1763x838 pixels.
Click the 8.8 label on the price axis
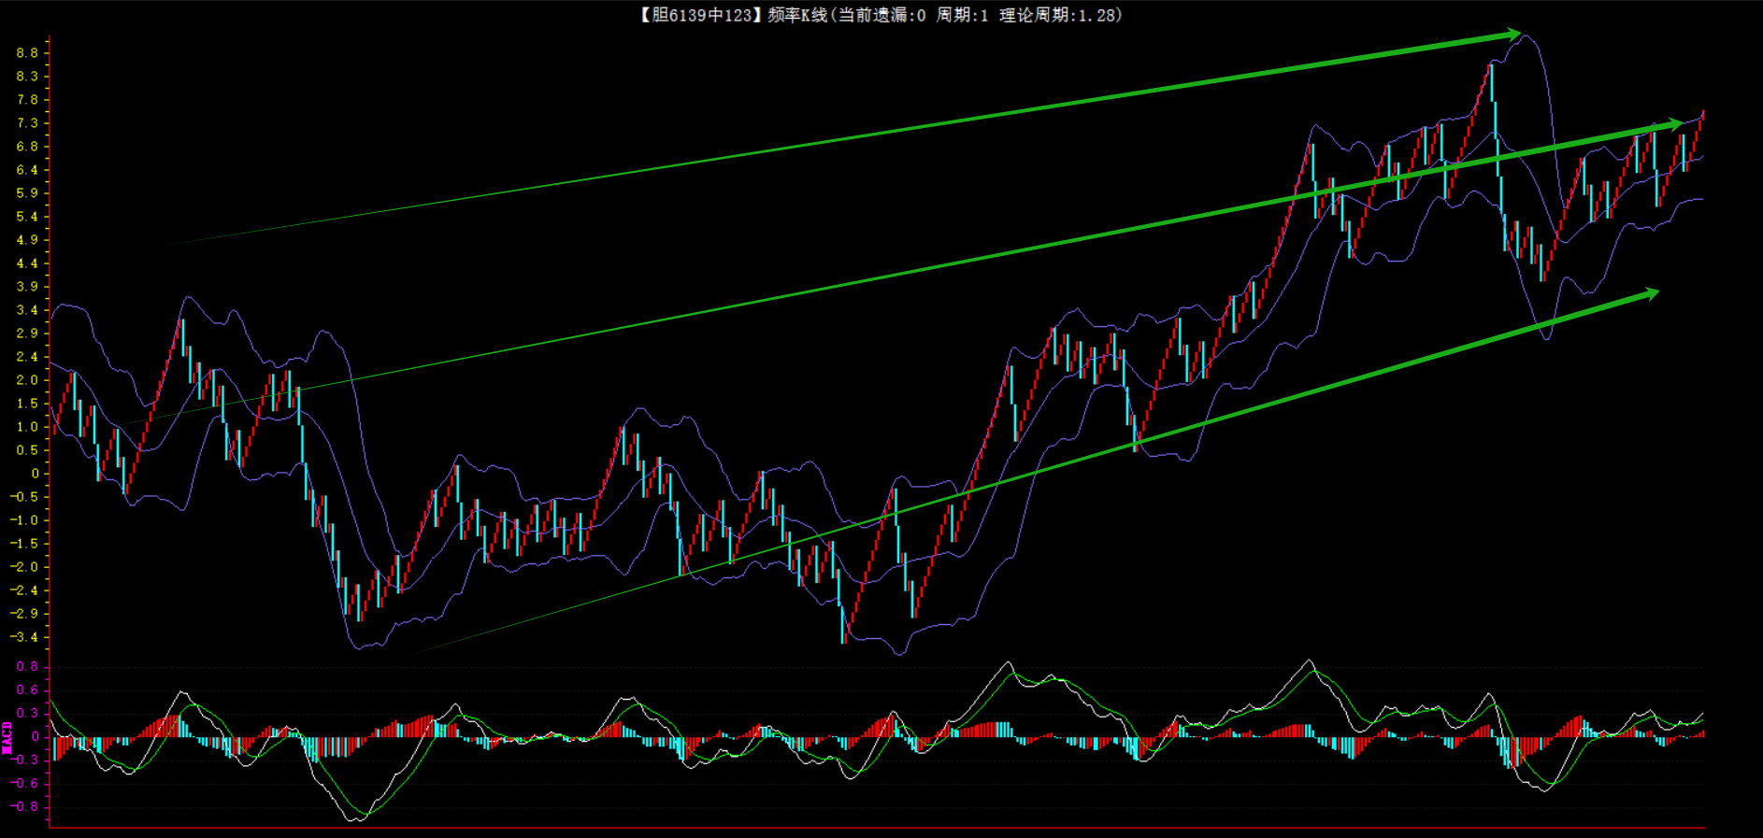(x=27, y=53)
